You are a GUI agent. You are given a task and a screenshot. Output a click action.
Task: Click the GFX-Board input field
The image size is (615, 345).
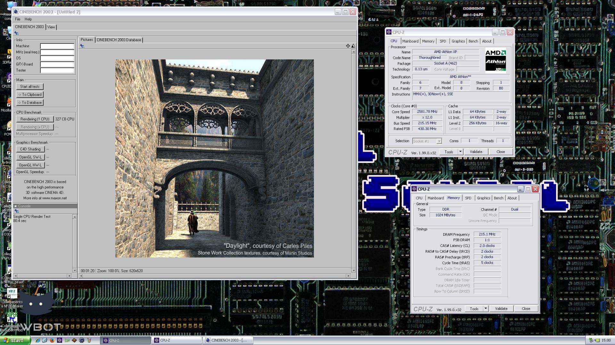(57, 64)
